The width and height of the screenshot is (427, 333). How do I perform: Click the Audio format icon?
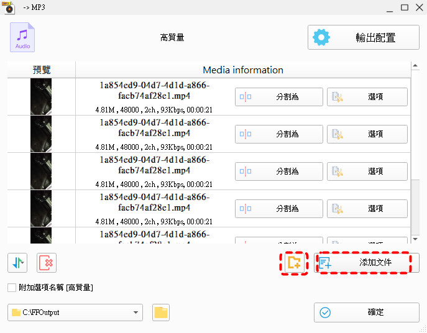22,37
